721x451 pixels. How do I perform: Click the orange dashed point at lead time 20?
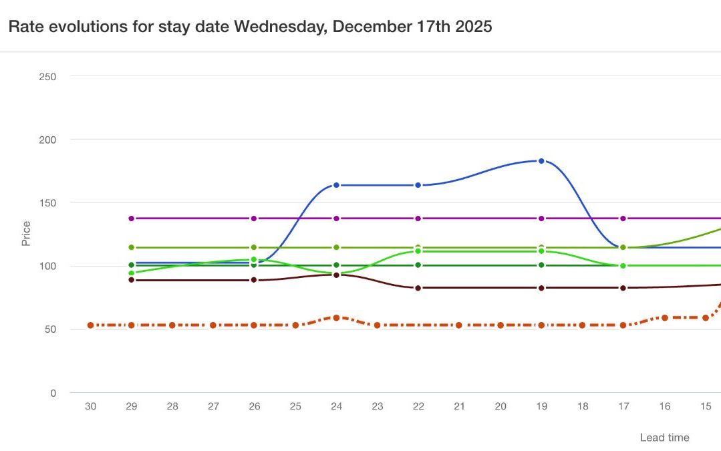(x=500, y=325)
